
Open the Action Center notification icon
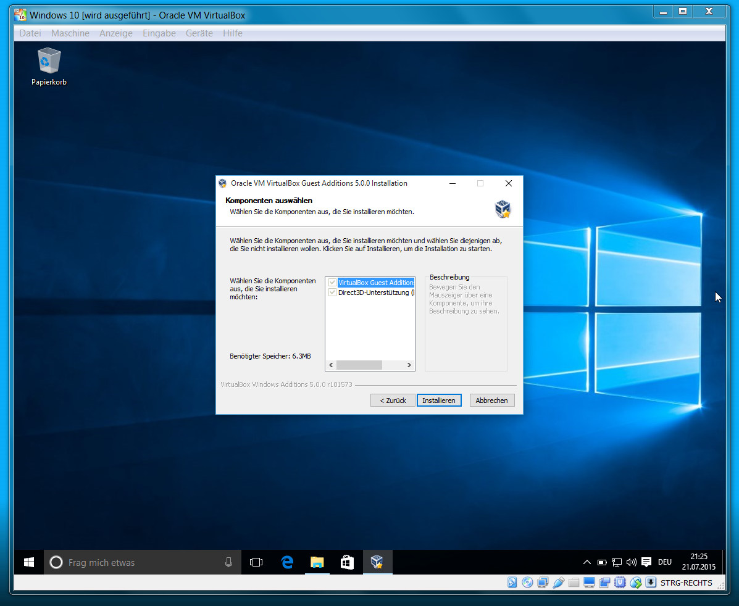(x=646, y=562)
